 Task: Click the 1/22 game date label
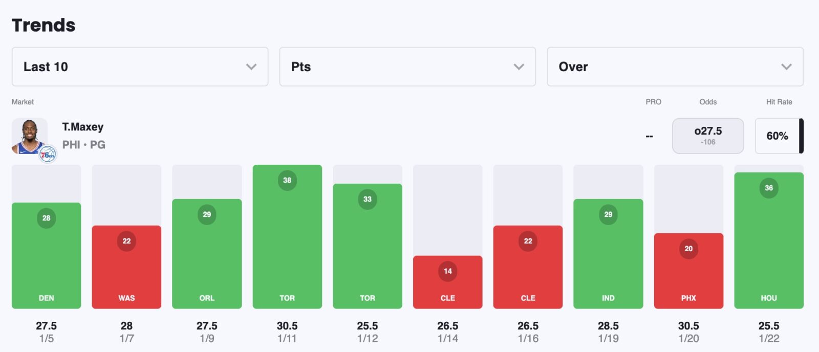click(769, 339)
